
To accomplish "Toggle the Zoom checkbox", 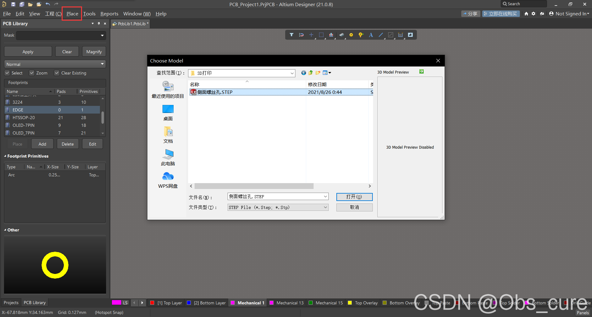I will click(x=32, y=73).
